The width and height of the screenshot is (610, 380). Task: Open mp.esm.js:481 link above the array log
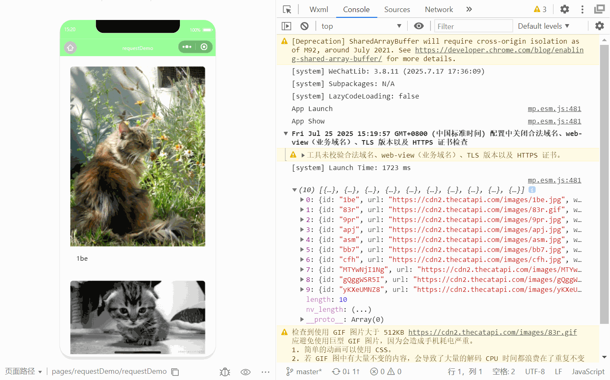click(554, 180)
